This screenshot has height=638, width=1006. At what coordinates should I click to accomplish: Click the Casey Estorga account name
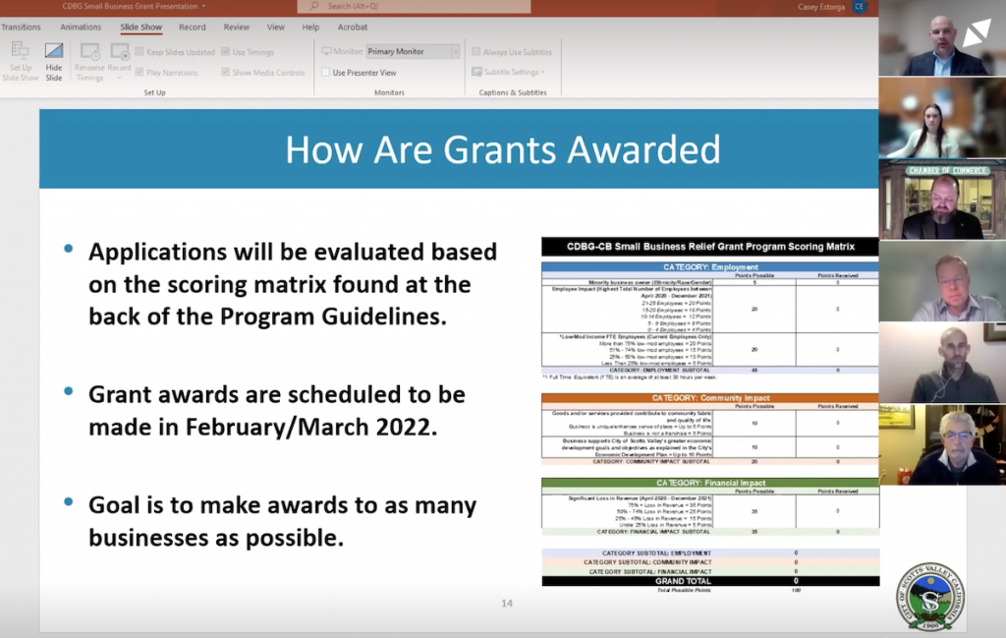tap(812, 7)
